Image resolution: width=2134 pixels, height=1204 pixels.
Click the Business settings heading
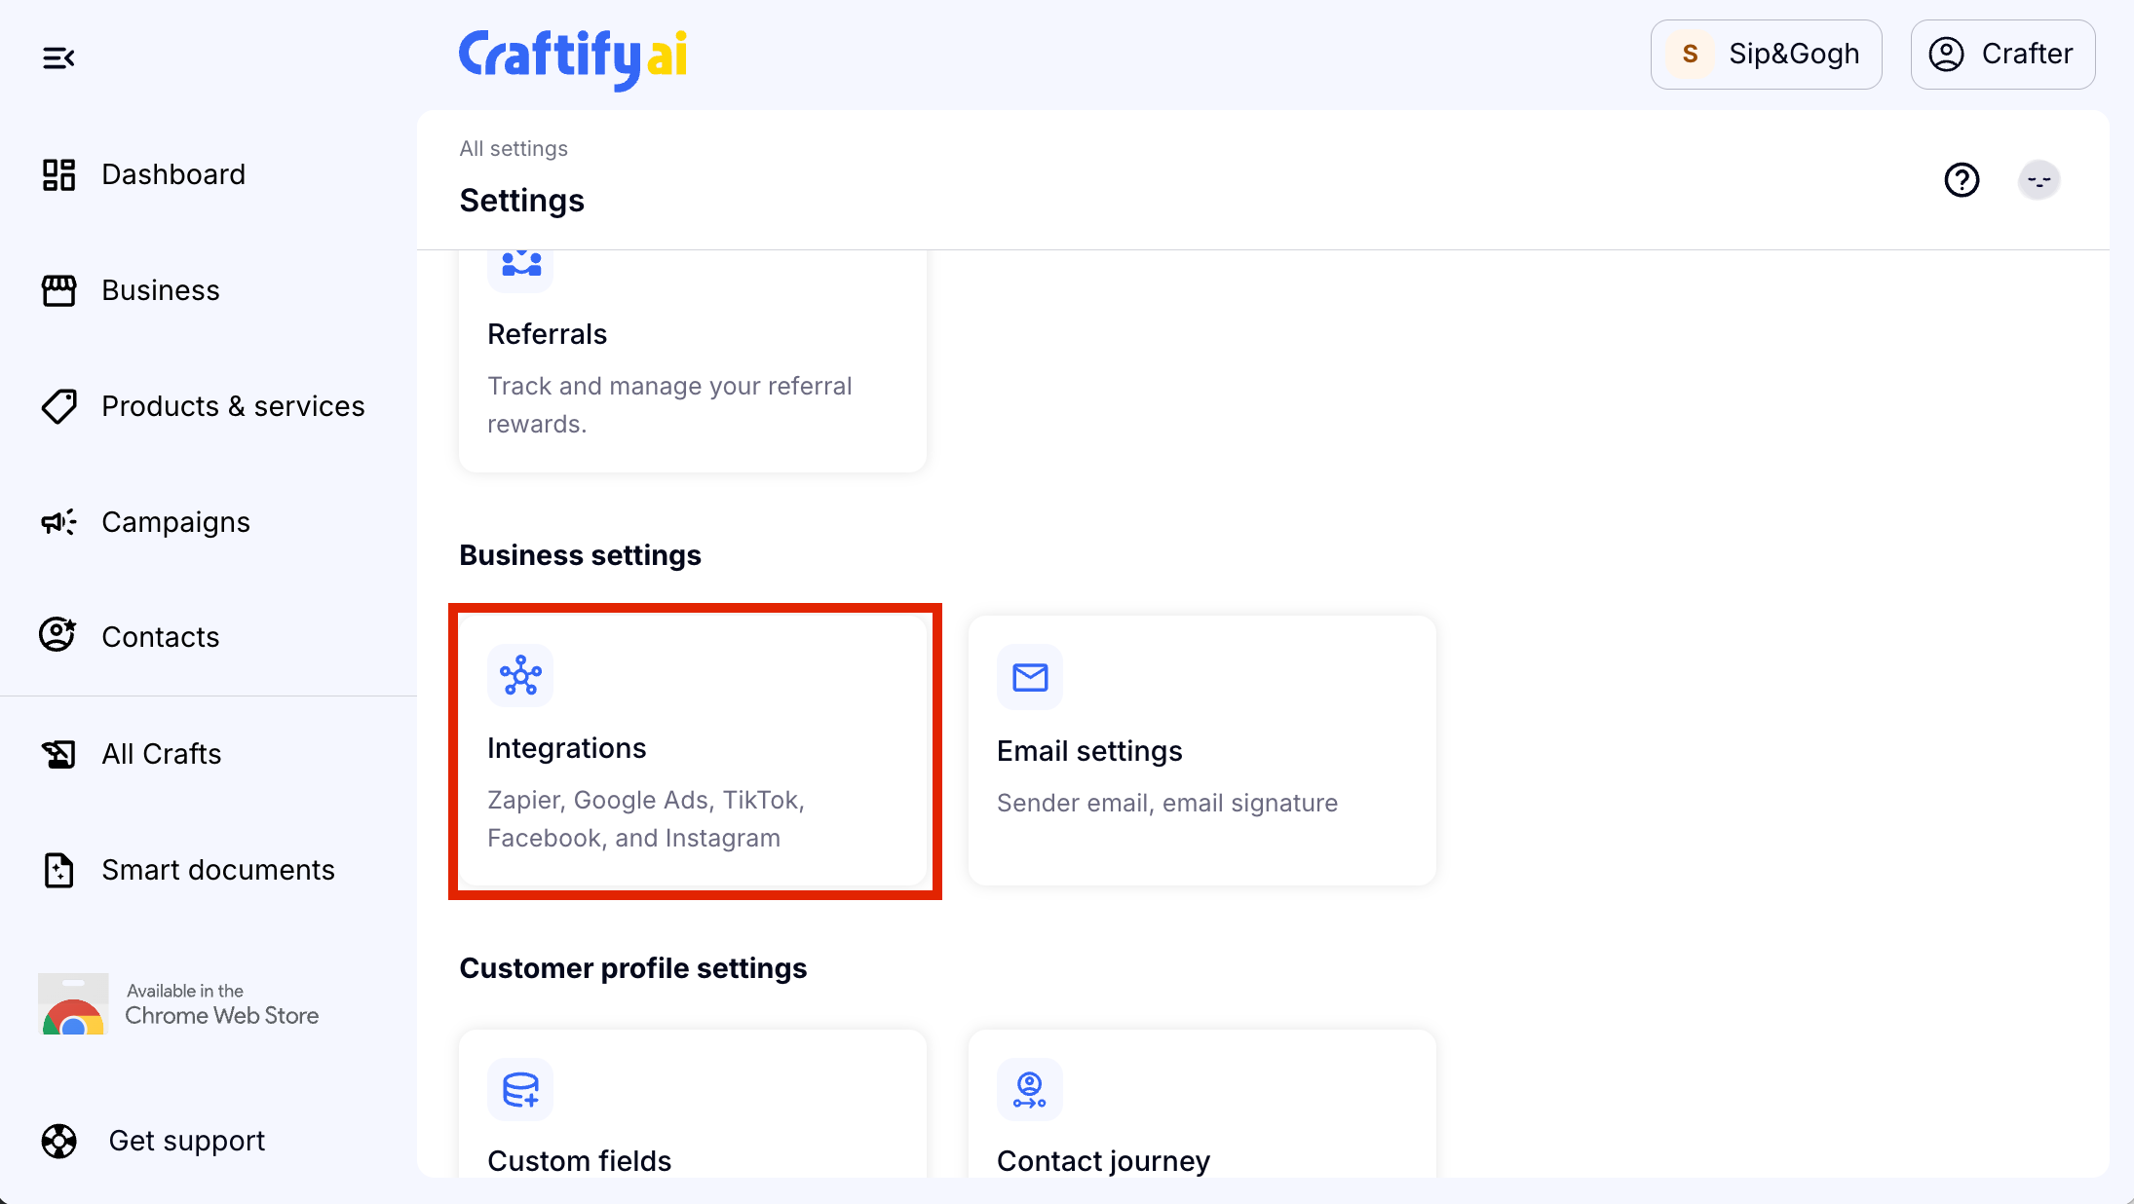[580, 555]
